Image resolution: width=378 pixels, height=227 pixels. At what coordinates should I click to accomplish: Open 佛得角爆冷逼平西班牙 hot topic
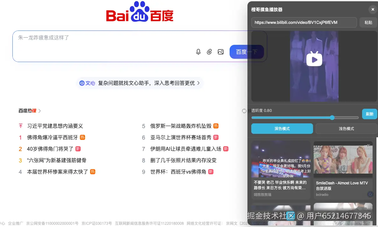pos(52,137)
